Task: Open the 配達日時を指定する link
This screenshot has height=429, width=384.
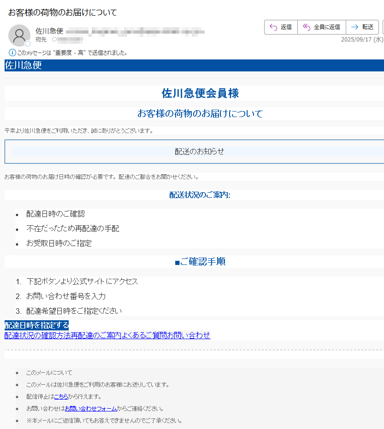Action: 37,325
